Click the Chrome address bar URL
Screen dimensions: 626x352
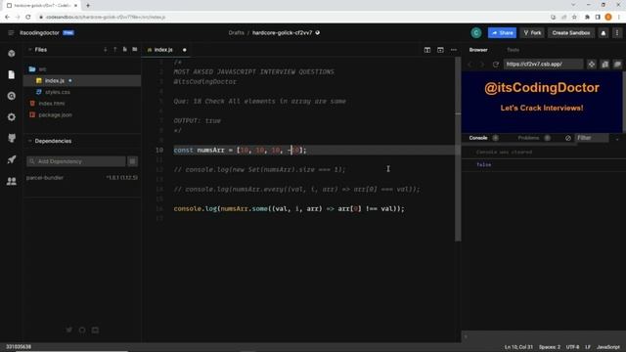(x=106, y=18)
